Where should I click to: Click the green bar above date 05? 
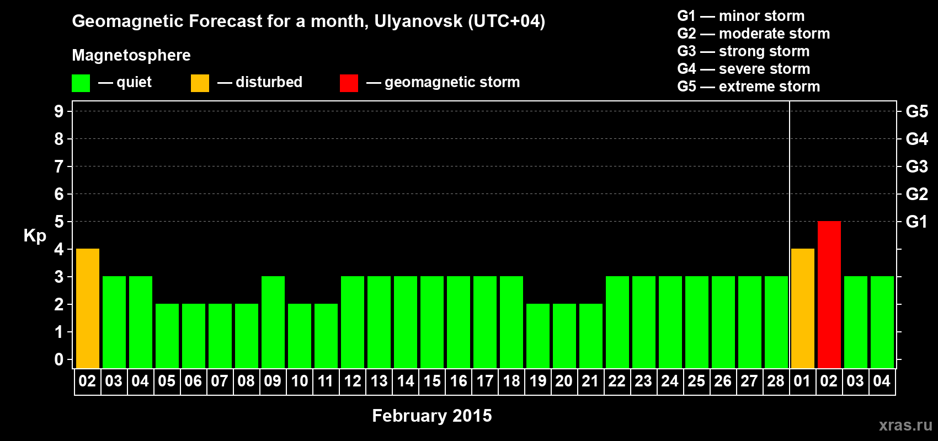pos(167,336)
